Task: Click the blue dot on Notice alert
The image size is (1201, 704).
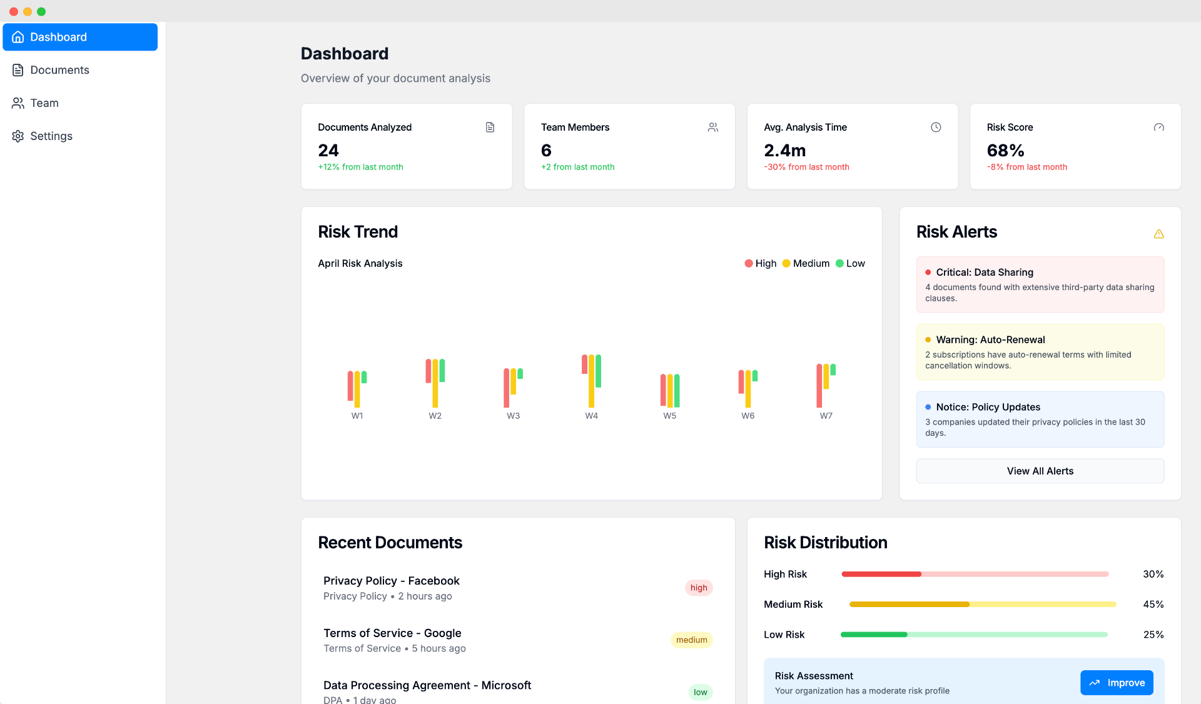Action: (928, 407)
